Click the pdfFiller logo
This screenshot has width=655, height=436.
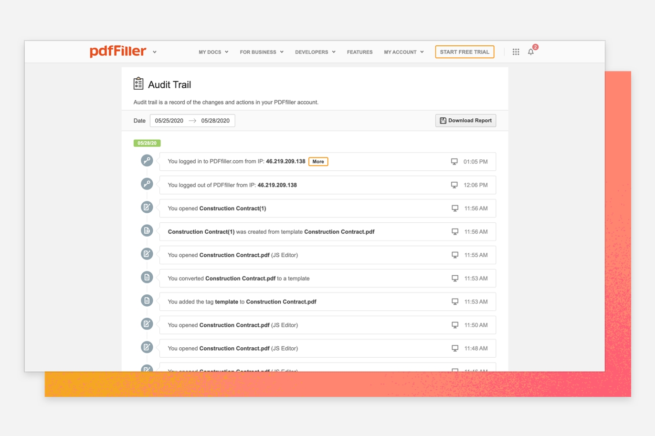click(x=118, y=51)
